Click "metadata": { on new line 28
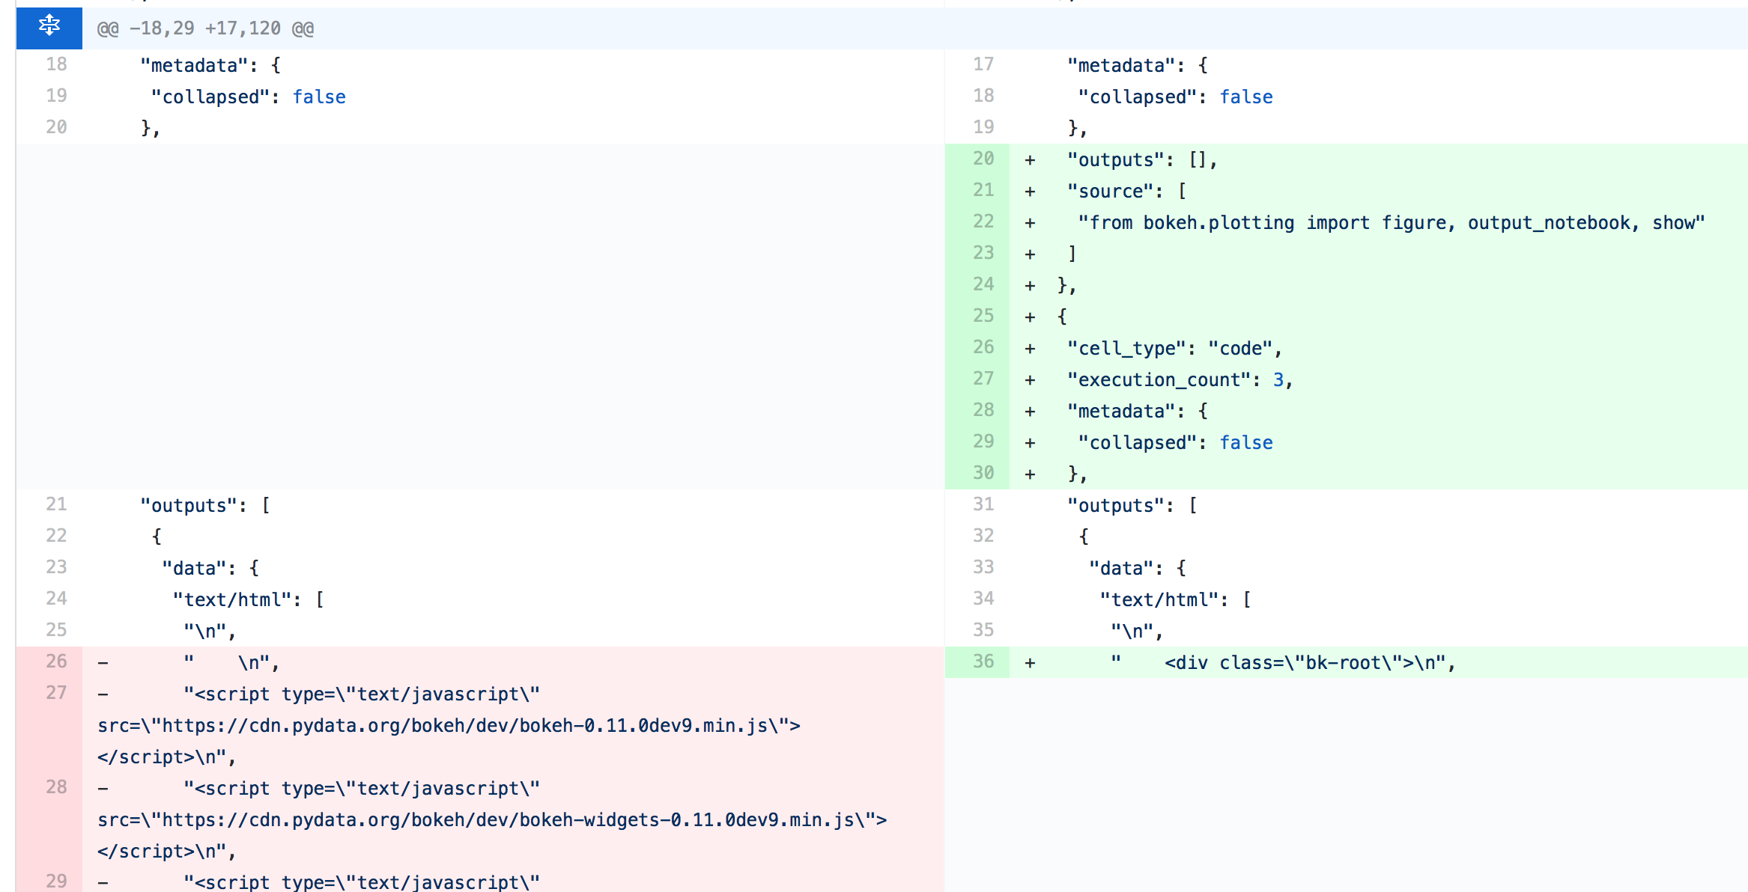The width and height of the screenshot is (1748, 892). pos(1137,412)
